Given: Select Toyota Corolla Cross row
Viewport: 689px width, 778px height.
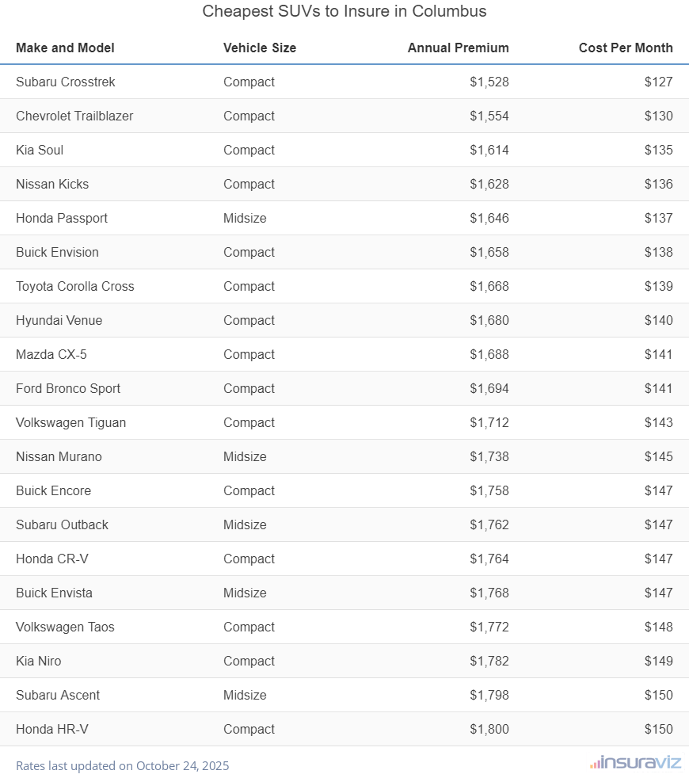Looking at the screenshot, I should point(75,286).
